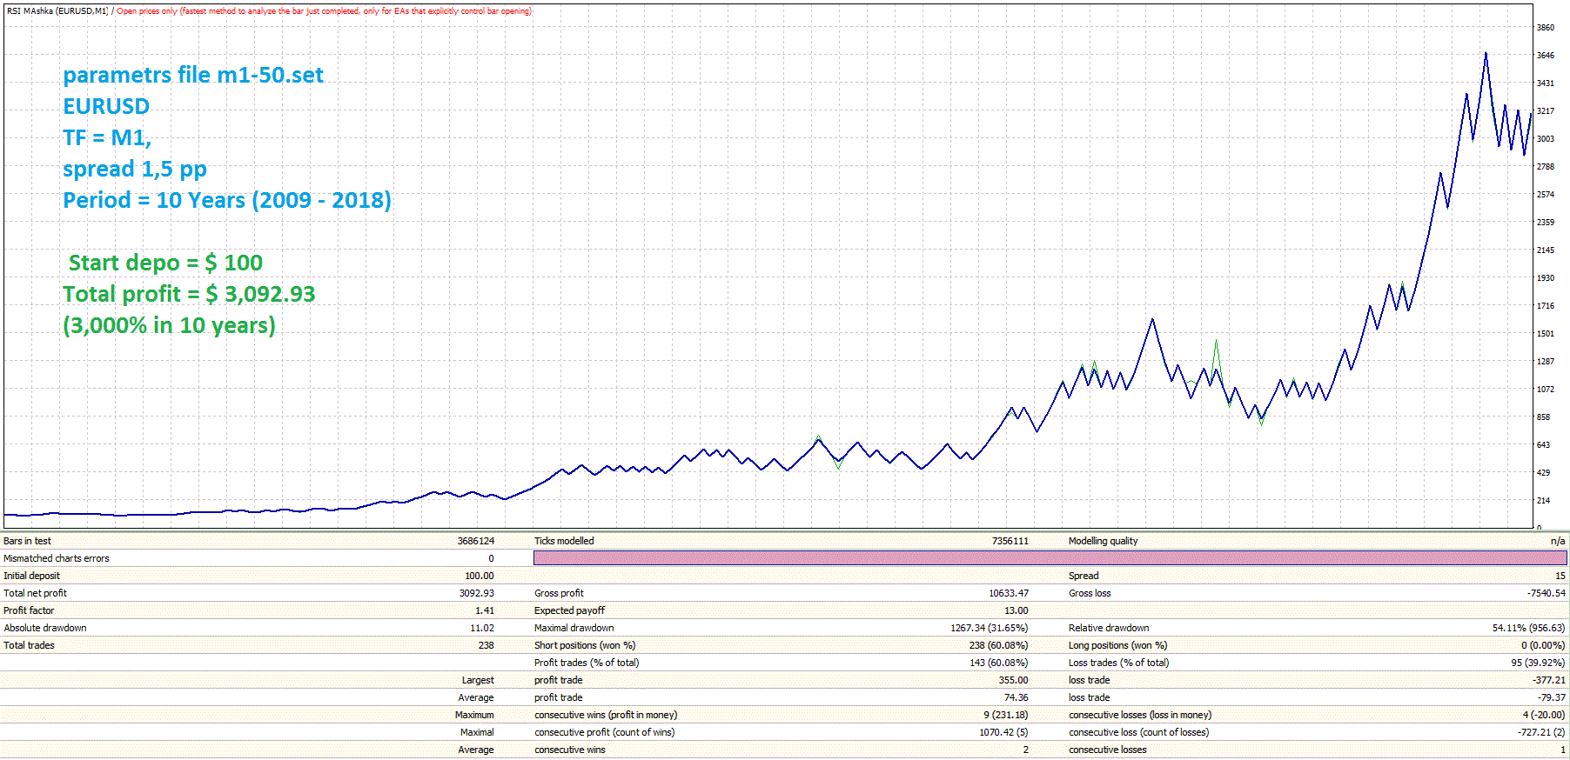The width and height of the screenshot is (1570, 760).
Task: Click the 1501 balance axis label
Action: (x=1545, y=334)
